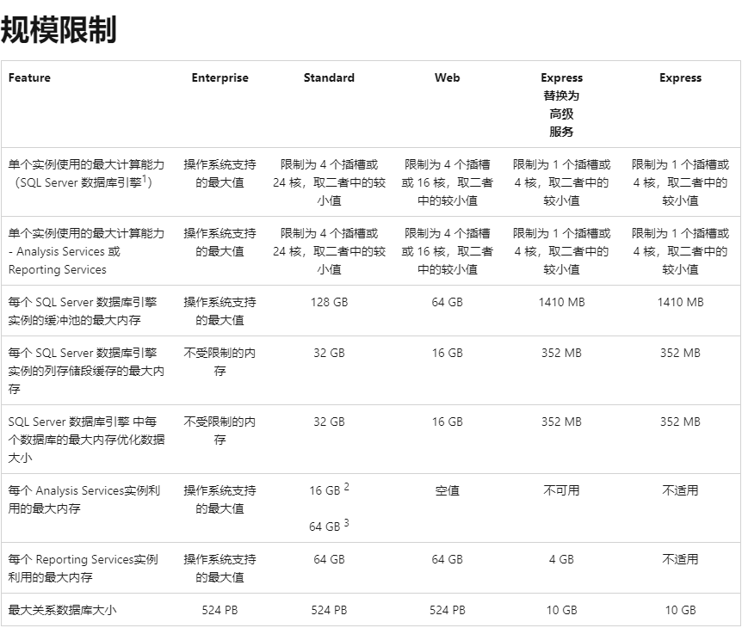The width and height of the screenshot is (742, 628).
Task: Click 1410 MB under Express 高级服务 column
Action: coord(562,302)
